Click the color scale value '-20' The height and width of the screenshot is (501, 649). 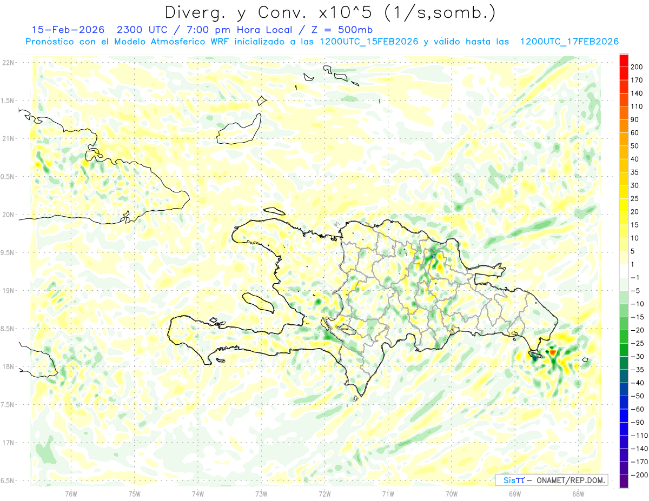tap(637, 330)
